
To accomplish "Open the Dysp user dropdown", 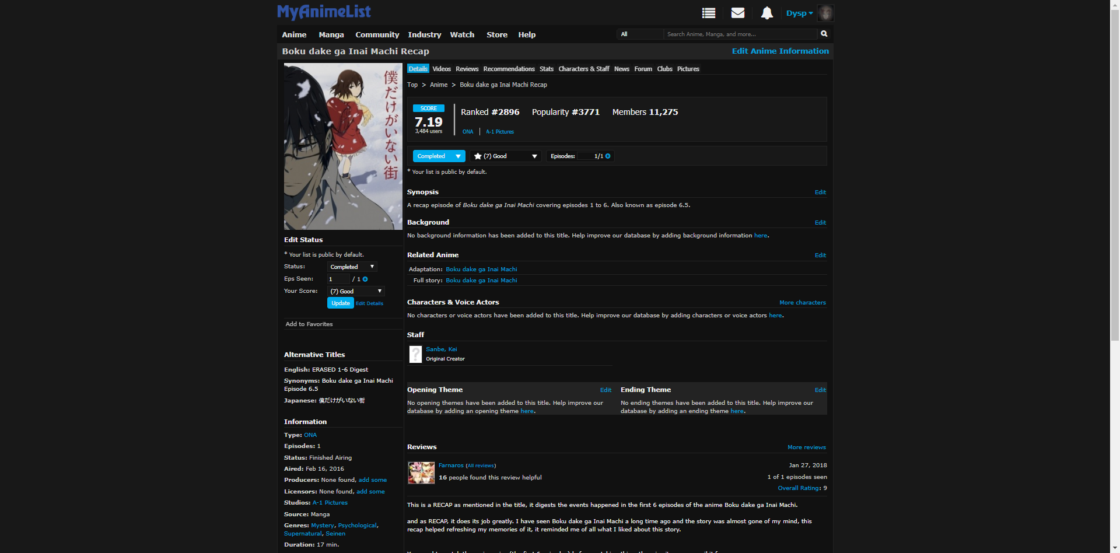I will [799, 13].
